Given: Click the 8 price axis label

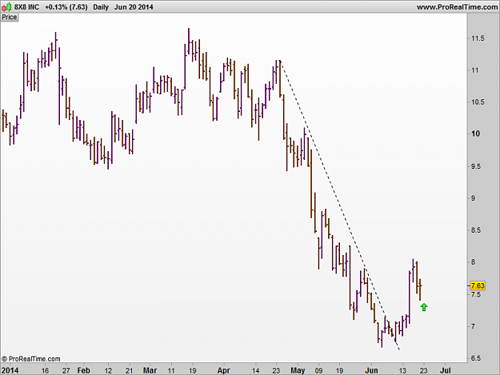Looking at the screenshot, I should [474, 262].
